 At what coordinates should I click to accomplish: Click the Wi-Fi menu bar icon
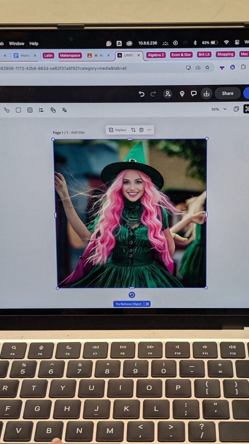pyautogui.click(x=226, y=43)
